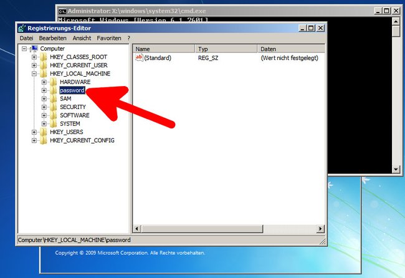Click cmd window scrollbar down arrow
405x278 pixels.
(x=396, y=170)
